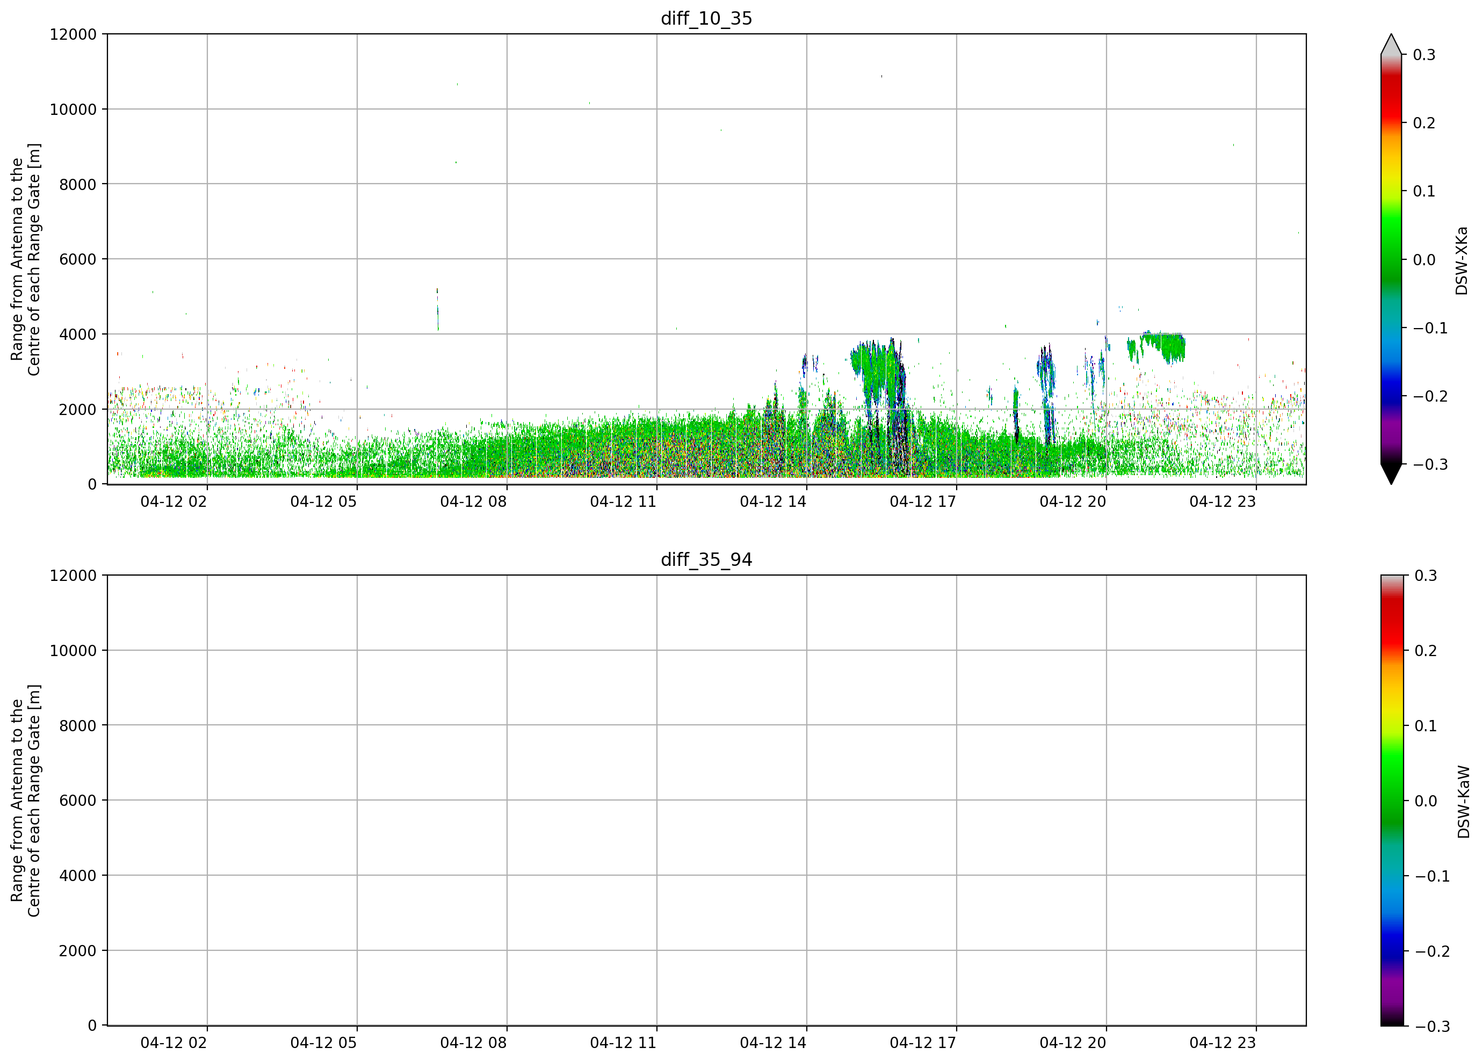Click the DSW-KaW colorbar label
Viewport: 1482px width, 1062px height.
coord(1463,802)
